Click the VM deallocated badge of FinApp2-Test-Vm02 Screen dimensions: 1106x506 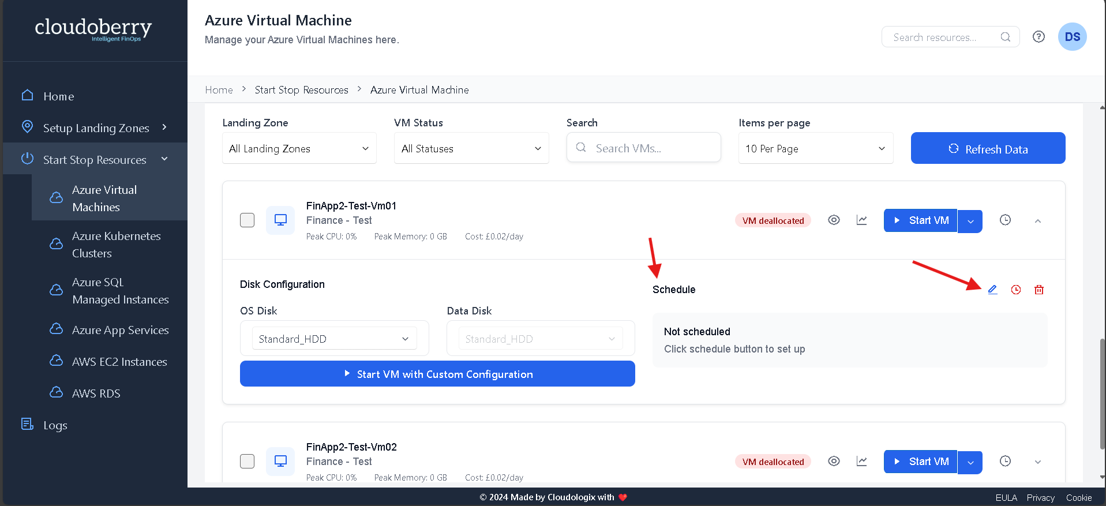773,462
